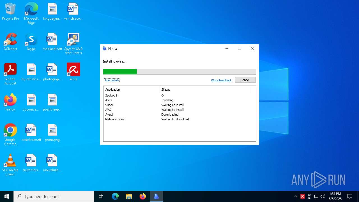359x202 pixels.
Task: Minimize the Ninite window
Action: coord(227,48)
